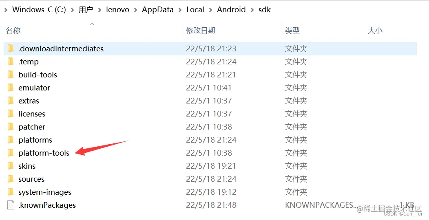Expand the chevron after lenovo
The width and height of the screenshot is (429, 220).
point(135,10)
